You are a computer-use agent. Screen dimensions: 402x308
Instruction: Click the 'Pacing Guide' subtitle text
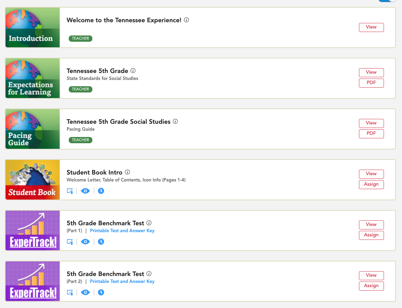click(x=81, y=129)
